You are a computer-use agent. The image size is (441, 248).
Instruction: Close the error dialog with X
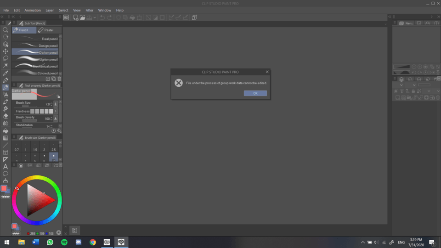(267, 72)
